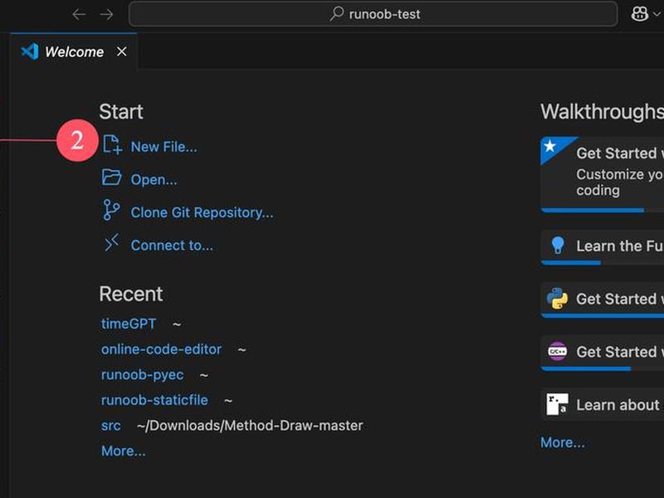Go back with the left arrow
Viewport: 664px width, 498px height.
tap(79, 14)
